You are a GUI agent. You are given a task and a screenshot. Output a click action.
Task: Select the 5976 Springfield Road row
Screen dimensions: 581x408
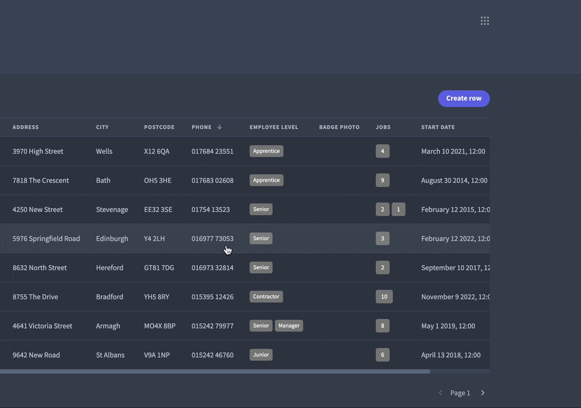tap(46, 238)
